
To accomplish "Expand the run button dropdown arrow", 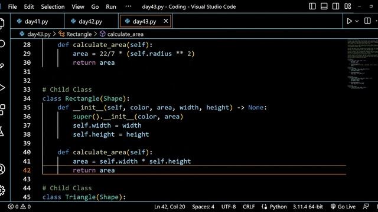I will tap(357, 21).
